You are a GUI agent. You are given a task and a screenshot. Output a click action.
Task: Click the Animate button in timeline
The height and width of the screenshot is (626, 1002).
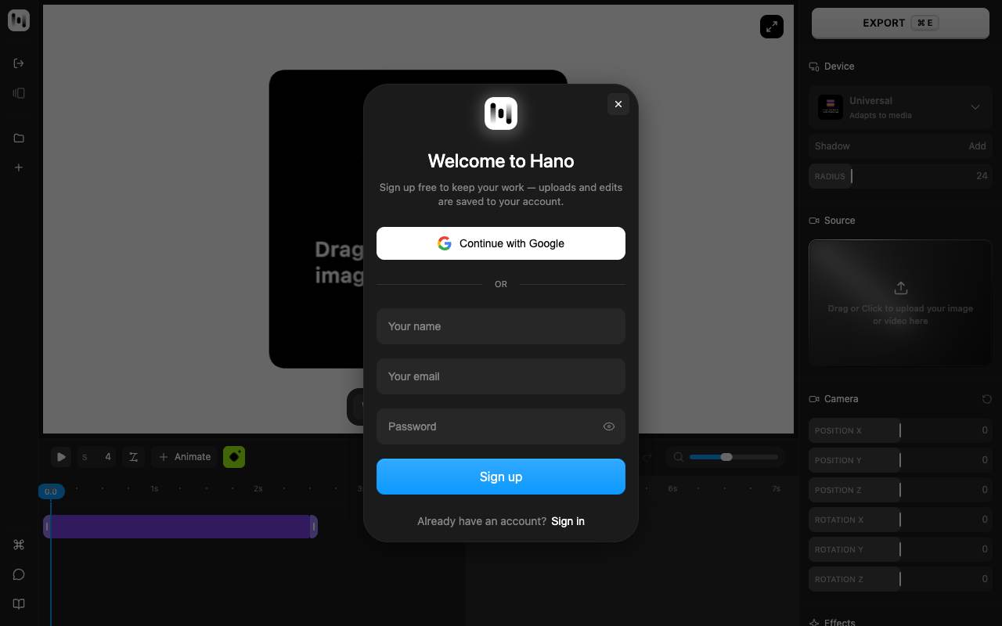click(x=185, y=457)
